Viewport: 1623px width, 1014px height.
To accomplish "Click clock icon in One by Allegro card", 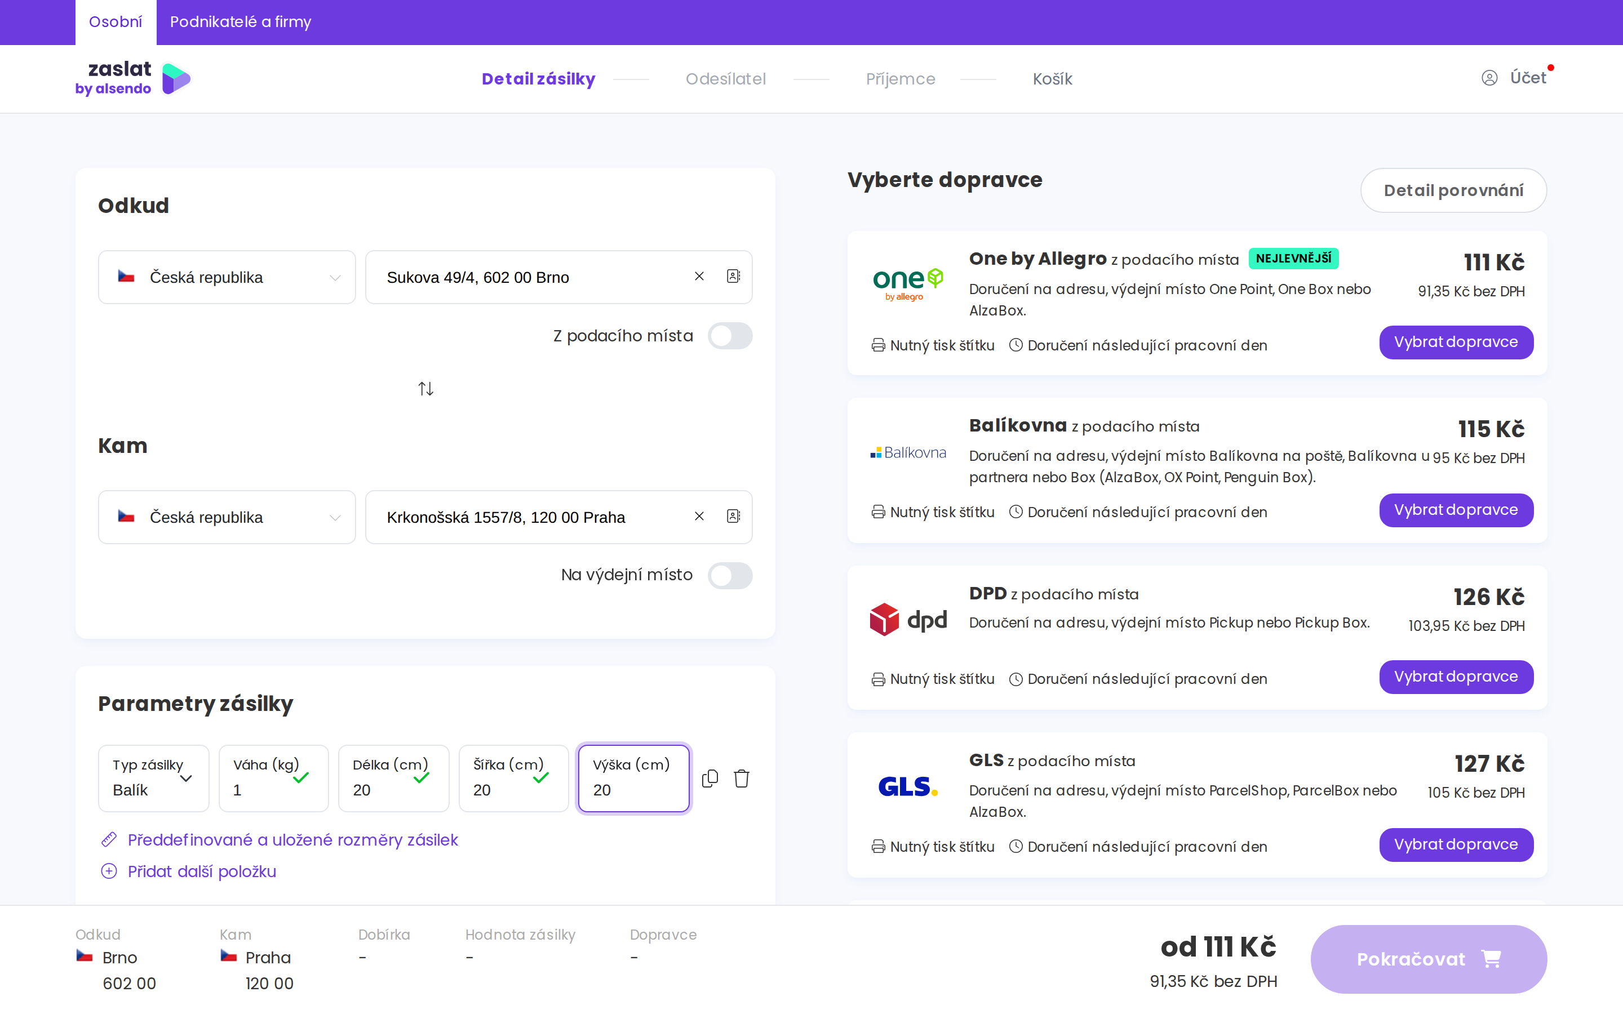I will [x=1016, y=345].
